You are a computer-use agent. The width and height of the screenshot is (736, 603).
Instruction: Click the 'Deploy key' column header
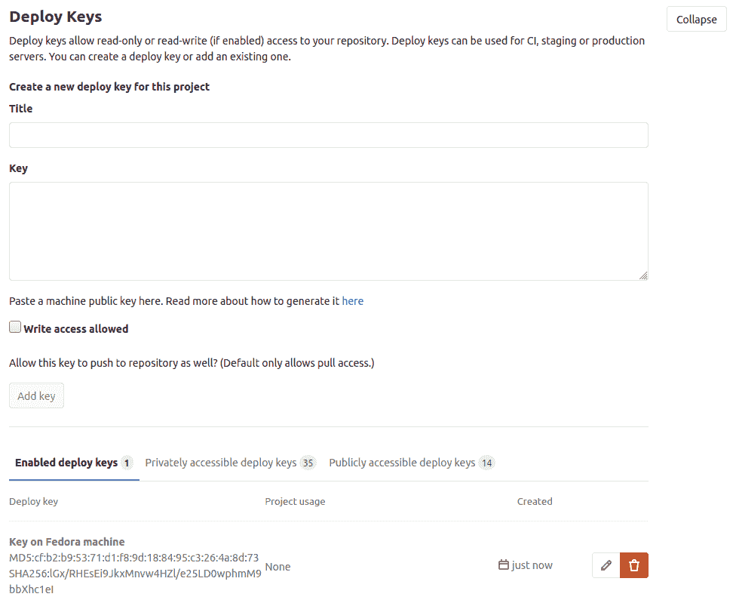(x=33, y=501)
